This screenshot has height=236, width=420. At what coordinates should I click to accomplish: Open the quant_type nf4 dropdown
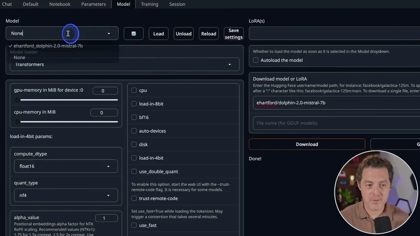(66, 195)
